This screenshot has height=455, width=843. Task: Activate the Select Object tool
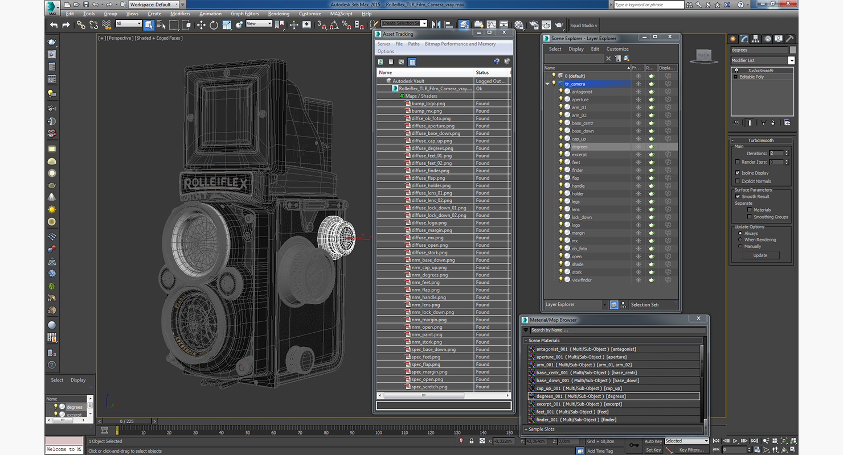[x=149, y=25]
